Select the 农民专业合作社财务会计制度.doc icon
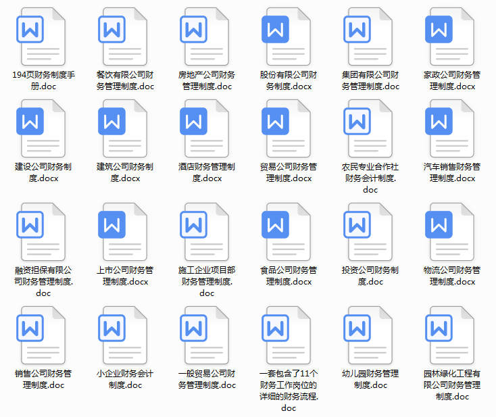 click(x=368, y=128)
